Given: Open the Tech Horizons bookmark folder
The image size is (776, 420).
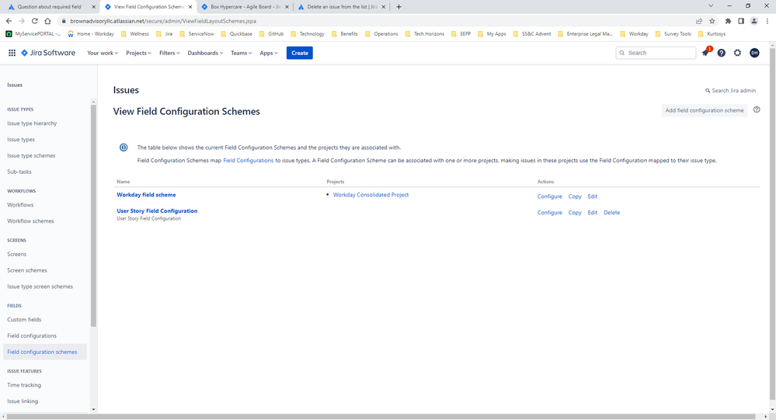Looking at the screenshot, I should (424, 33).
